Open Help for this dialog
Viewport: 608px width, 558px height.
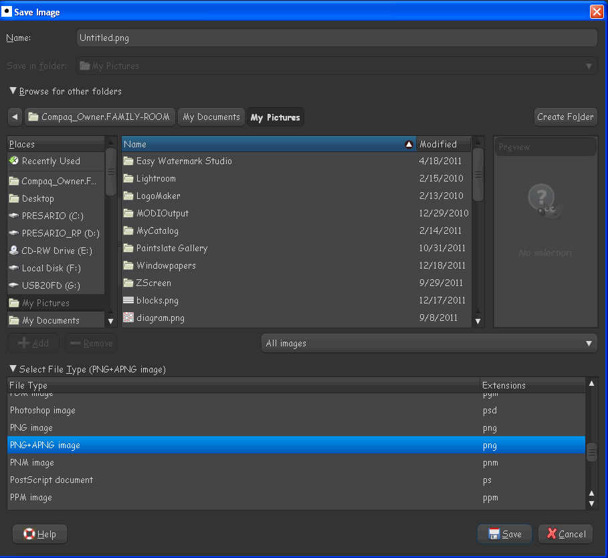(x=39, y=534)
